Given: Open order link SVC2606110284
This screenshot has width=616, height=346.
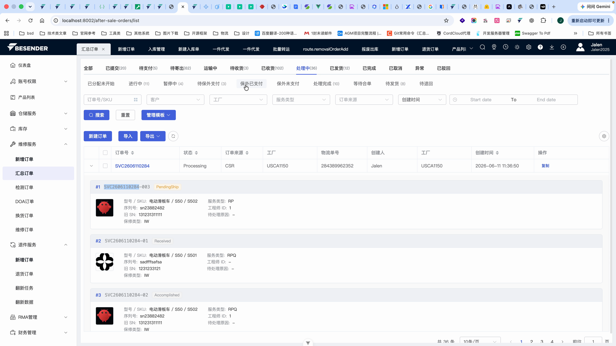Looking at the screenshot, I should (132, 166).
